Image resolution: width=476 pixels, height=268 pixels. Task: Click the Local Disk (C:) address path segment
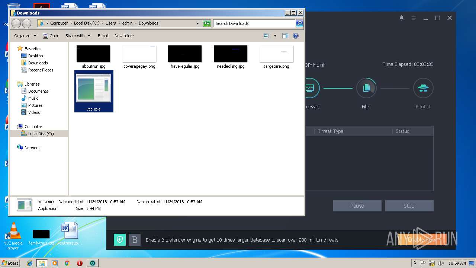(x=87, y=23)
